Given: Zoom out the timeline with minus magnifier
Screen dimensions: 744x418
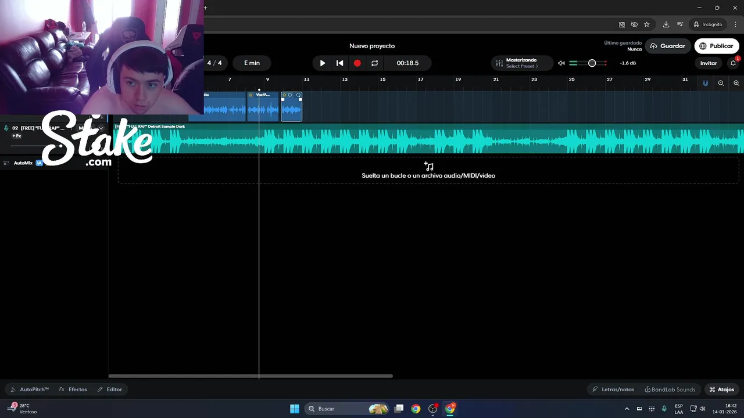Looking at the screenshot, I should point(721,83).
